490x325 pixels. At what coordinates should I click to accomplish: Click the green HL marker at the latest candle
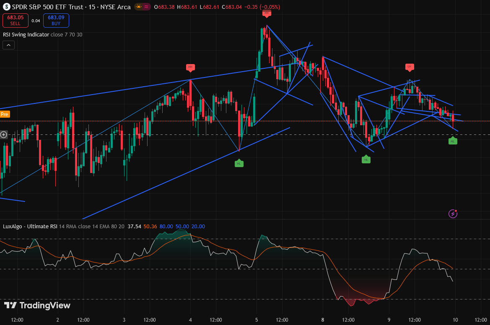453,141
